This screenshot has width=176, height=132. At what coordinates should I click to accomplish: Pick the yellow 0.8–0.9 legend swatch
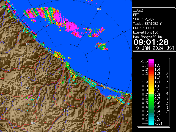point(151,90)
